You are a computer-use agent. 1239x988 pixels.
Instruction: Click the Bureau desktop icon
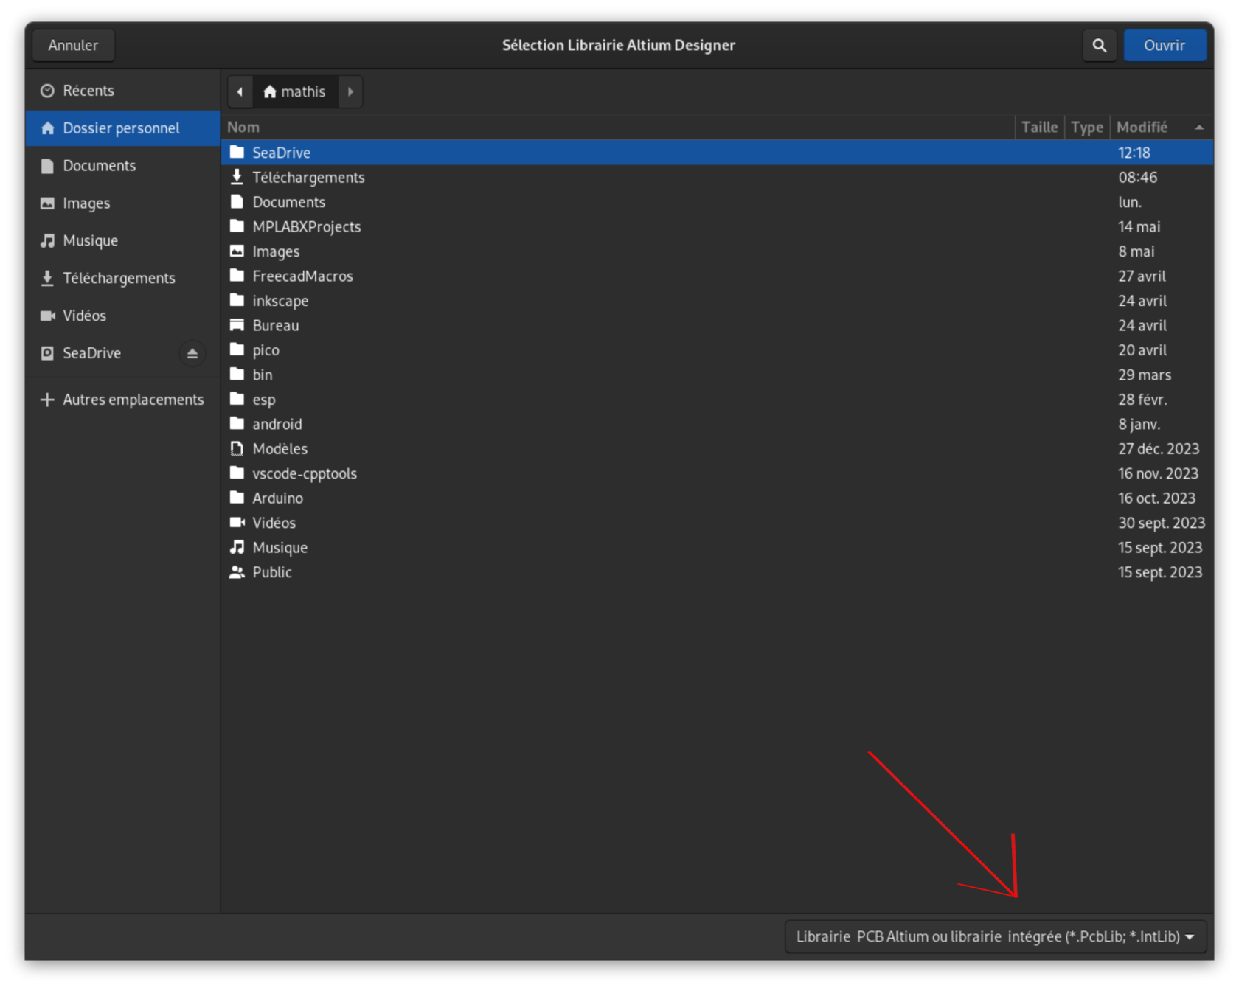coord(237,325)
